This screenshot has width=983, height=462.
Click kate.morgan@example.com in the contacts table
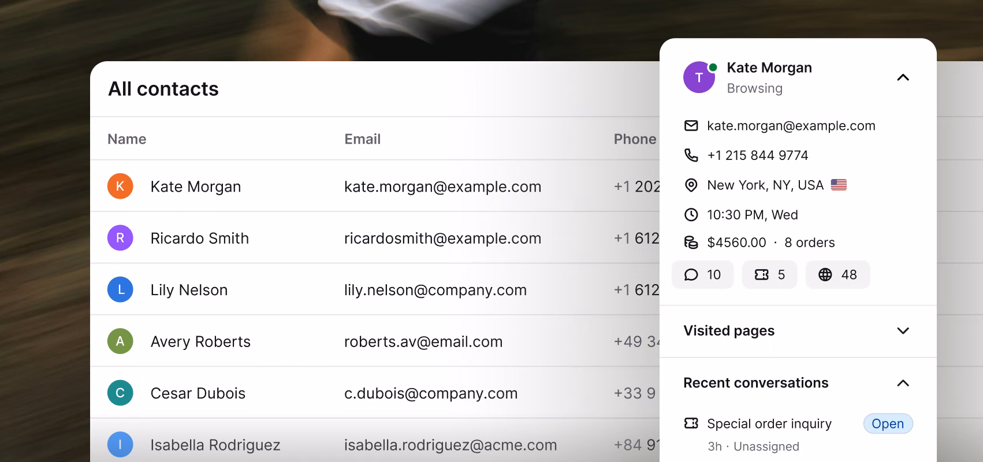pos(443,187)
